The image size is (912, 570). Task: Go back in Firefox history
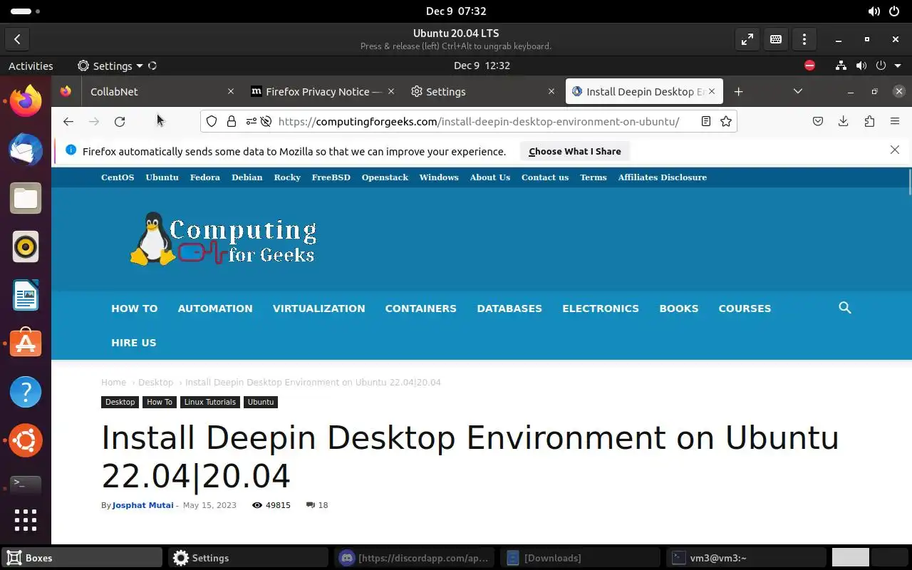(68, 121)
